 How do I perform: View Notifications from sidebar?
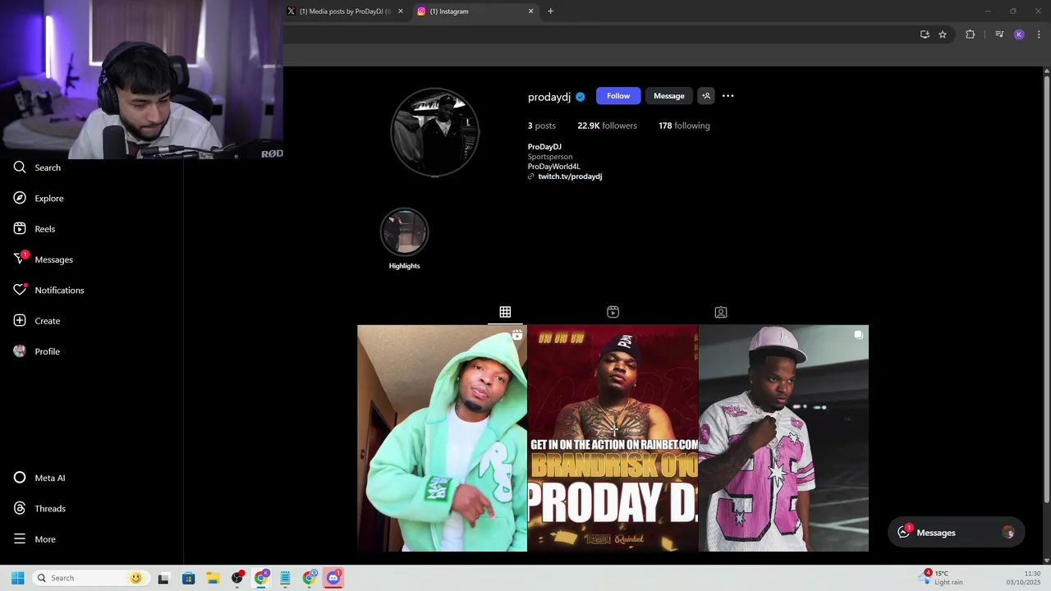coord(49,290)
